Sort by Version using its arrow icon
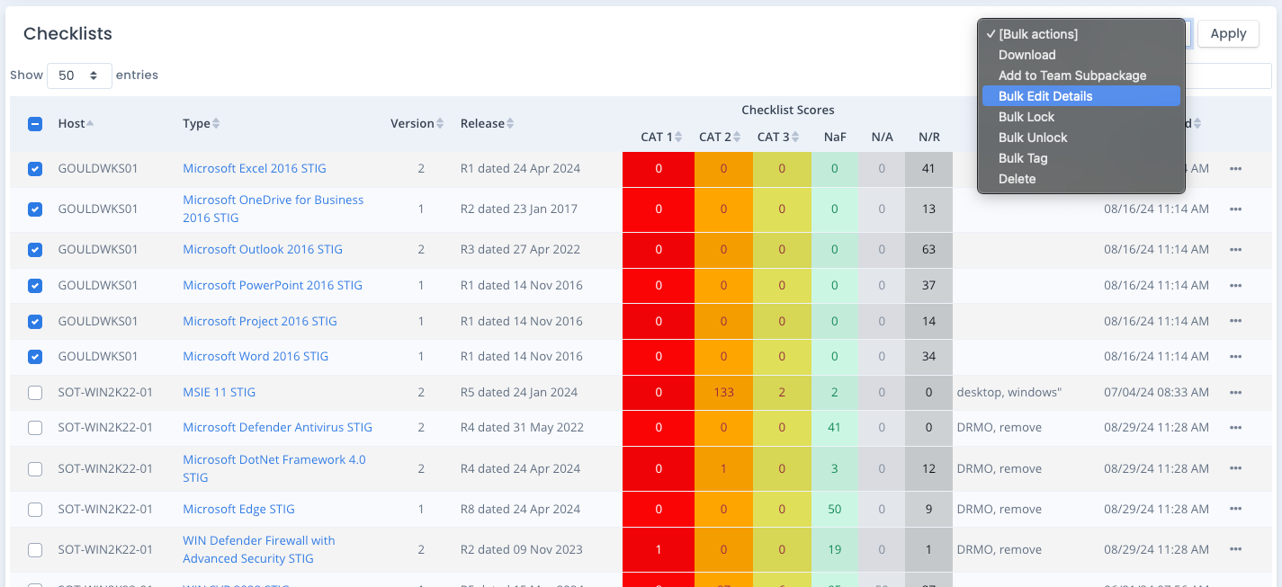Image resolution: width=1282 pixels, height=587 pixels. tap(440, 123)
